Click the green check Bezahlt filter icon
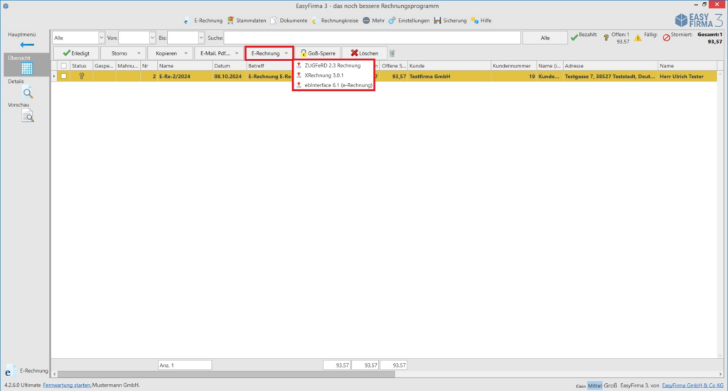The width and height of the screenshot is (728, 391). point(574,38)
